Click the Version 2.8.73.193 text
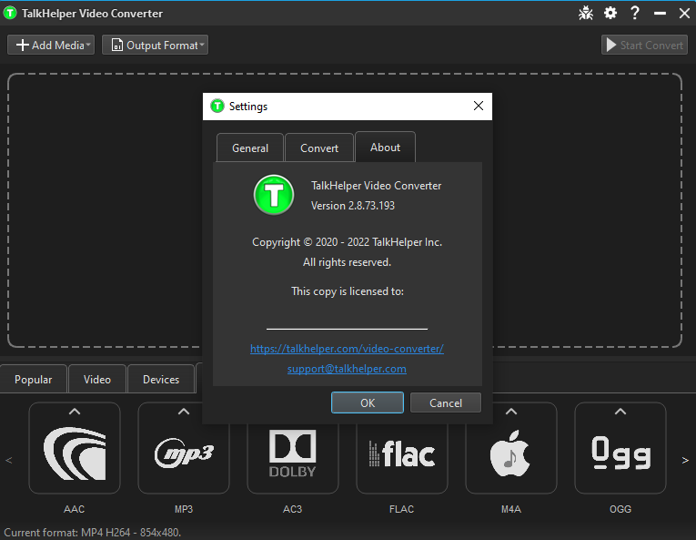The height and width of the screenshot is (540, 696). [353, 205]
